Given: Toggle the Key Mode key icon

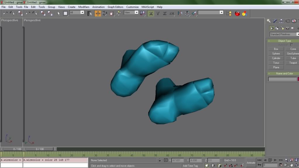Looking at the screenshot, I should (x=259, y=165).
